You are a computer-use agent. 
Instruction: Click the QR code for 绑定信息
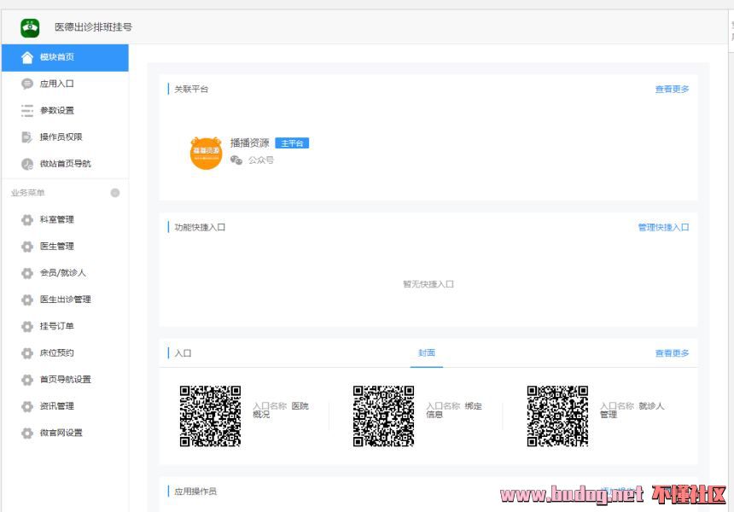coord(383,416)
